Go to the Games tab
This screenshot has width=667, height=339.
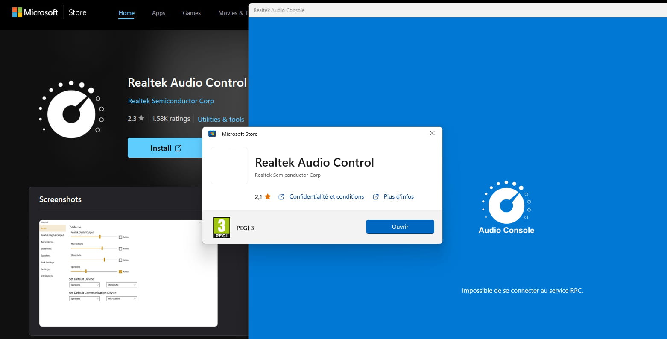pyautogui.click(x=192, y=13)
